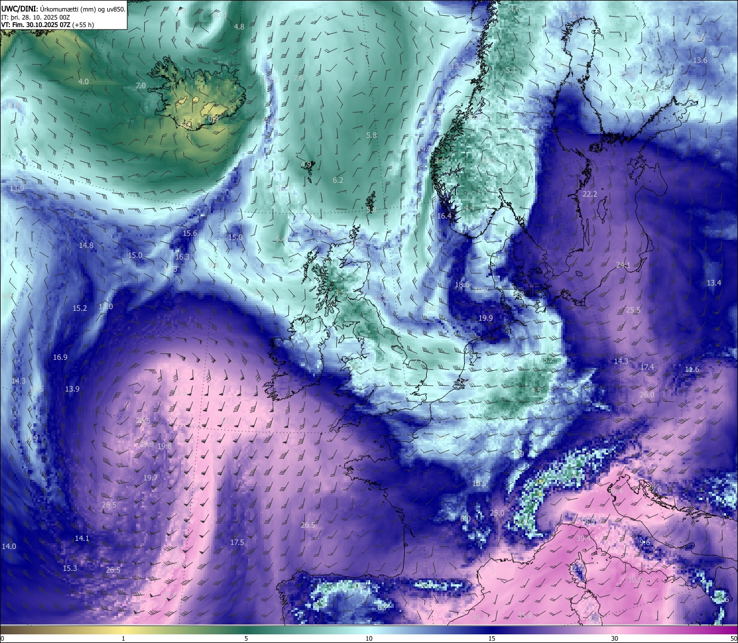Click the 19.7 map value
The width and height of the screenshot is (738, 643).
click(150, 477)
